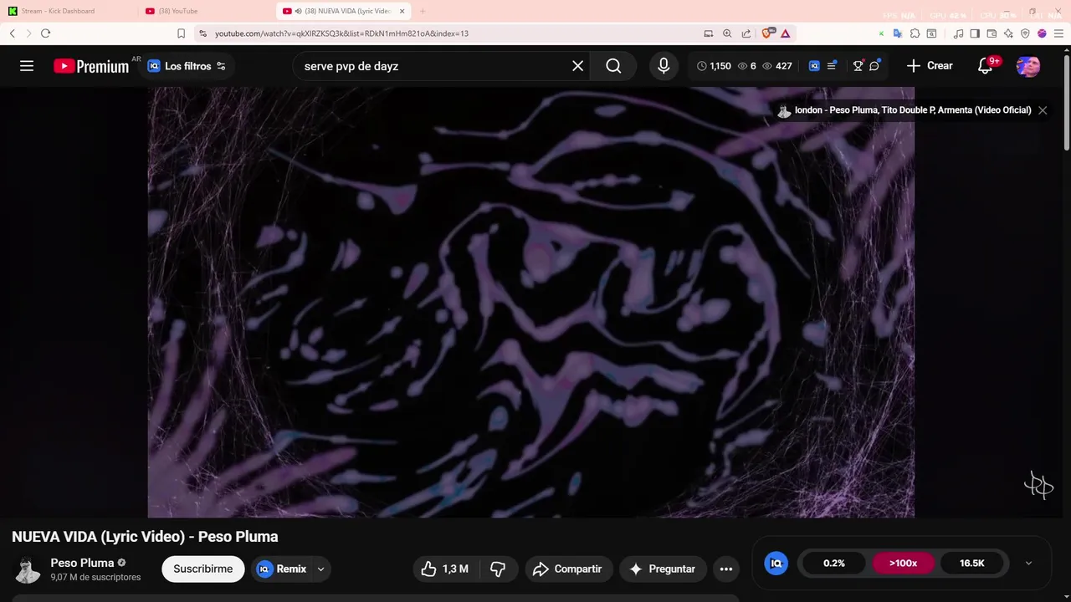
Task: Open the Peso Pluma channel name link
Action: click(x=82, y=563)
